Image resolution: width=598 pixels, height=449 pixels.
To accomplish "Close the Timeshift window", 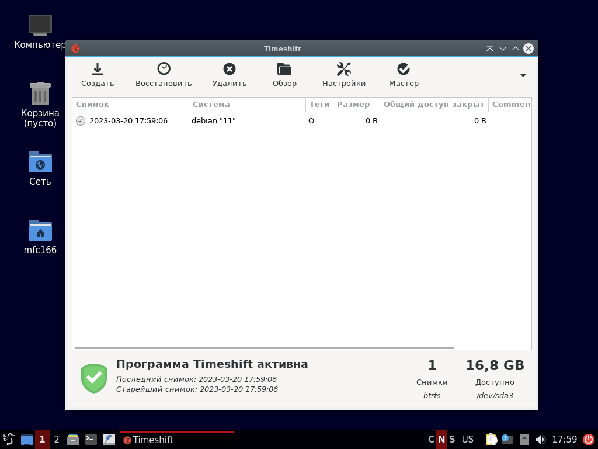I will tap(528, 49).
